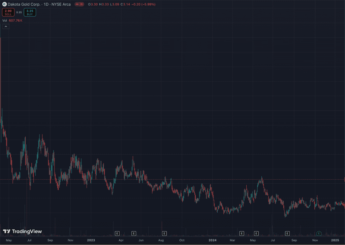The image size is (345, 245).
Task: Click the TradingView logo in the bottom corner
Action: click(7, 232)
